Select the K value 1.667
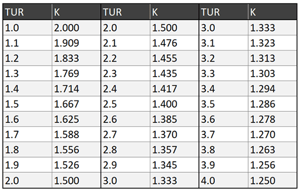 click(x=76, y=104)
